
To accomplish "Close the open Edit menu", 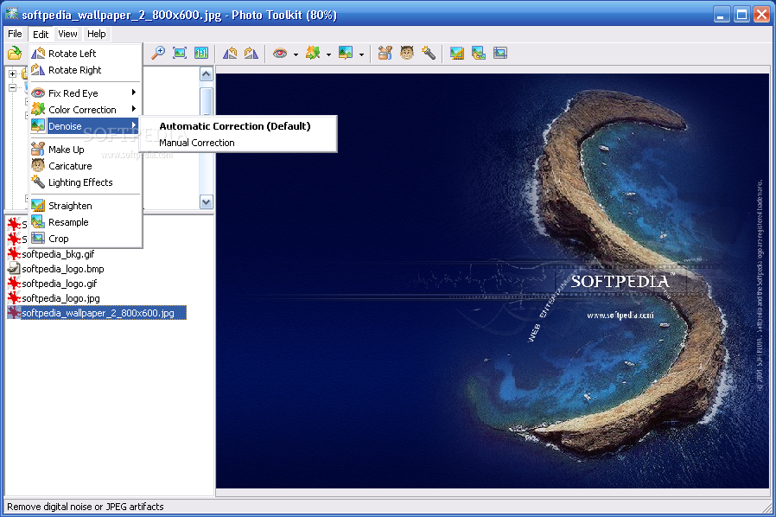I will 41,35.
